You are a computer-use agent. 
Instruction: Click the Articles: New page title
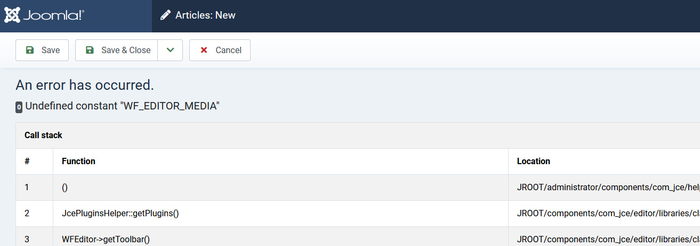(x=205, y=15)
